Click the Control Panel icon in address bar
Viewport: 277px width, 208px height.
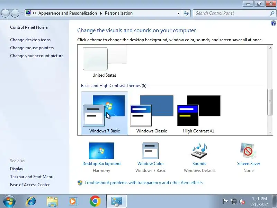pyautogui.click(x=28, y=13)
